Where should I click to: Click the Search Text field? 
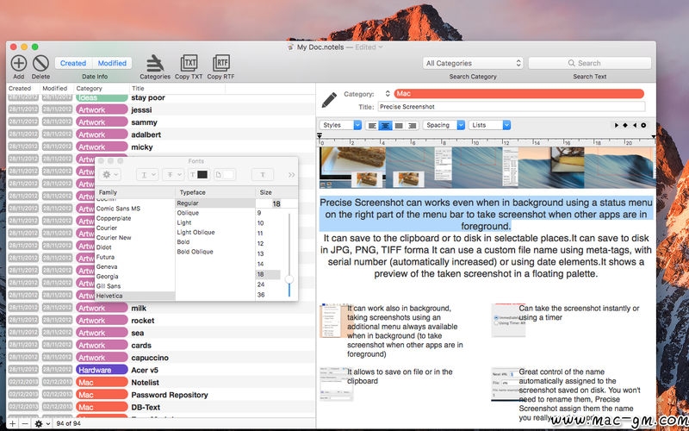(x=590, y=63)
